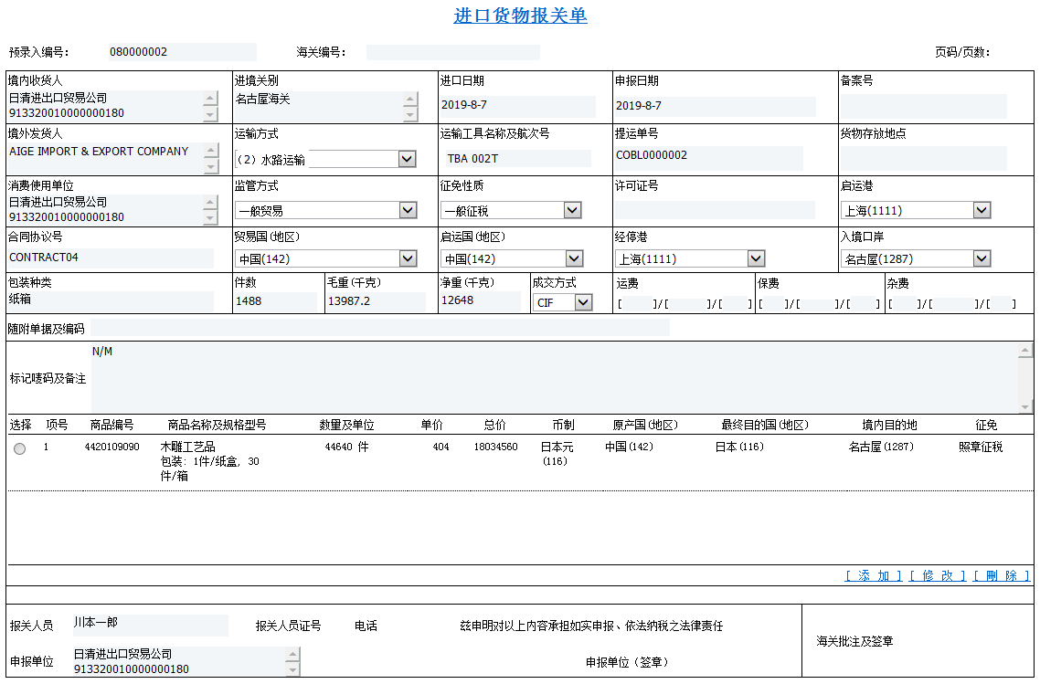Click the 删除 link
This screenshot has height=684, width=1040.
[1001, 575]
